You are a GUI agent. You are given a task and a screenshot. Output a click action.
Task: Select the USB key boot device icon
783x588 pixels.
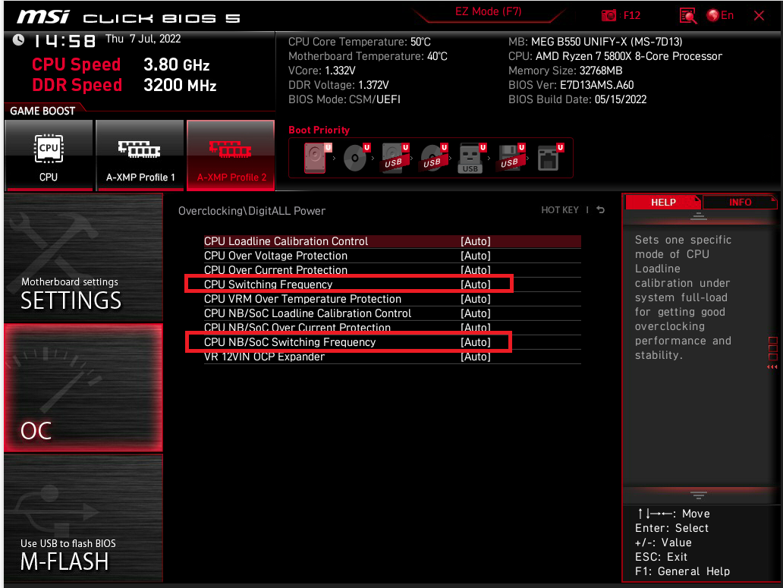pyautogui.click(x=471, y=159)
